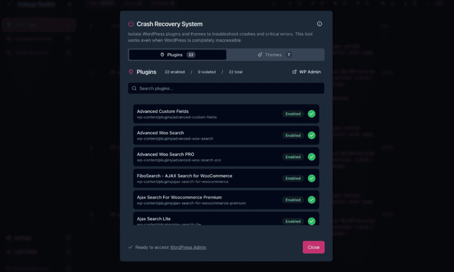Toggle Advanced Custom Fields green checkmark
The width and height of the screenshot is (454, 272).
point(312,114)
